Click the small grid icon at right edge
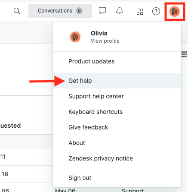Screen dimensions: 188x192 coord(184,54)
